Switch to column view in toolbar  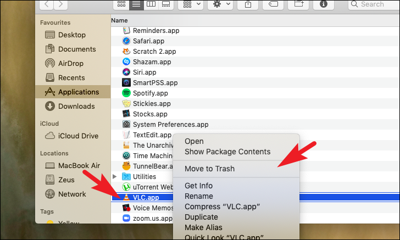pos(151,4)
